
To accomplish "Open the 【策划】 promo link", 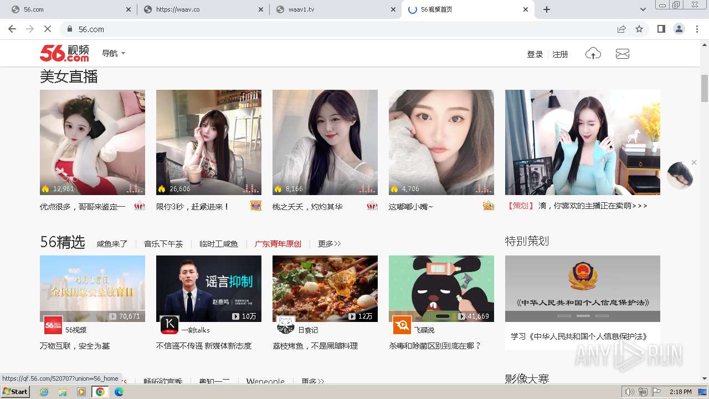I will 576,206.
